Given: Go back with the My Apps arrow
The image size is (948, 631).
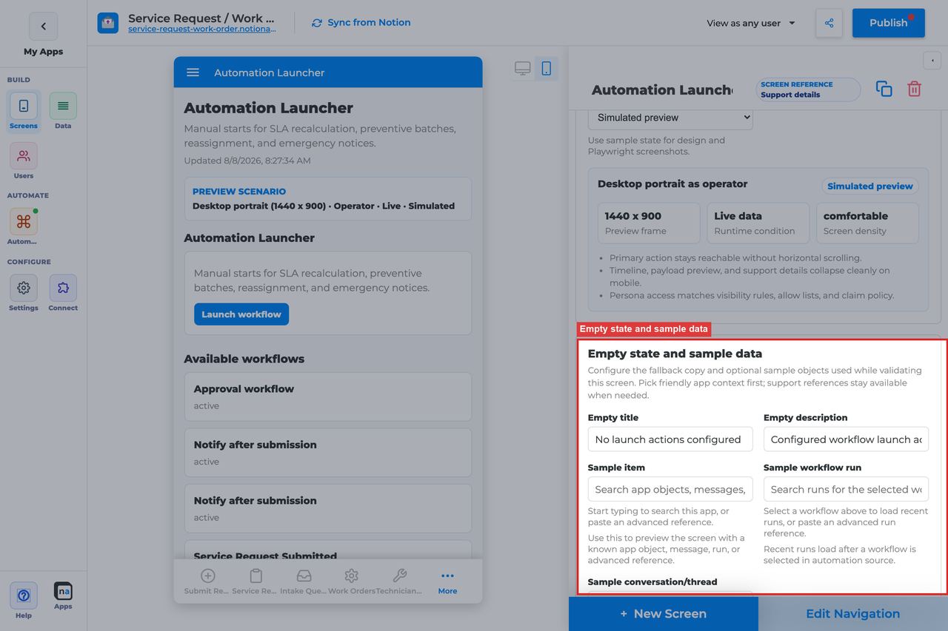Looking at the screenshot, I should point(43,27).
